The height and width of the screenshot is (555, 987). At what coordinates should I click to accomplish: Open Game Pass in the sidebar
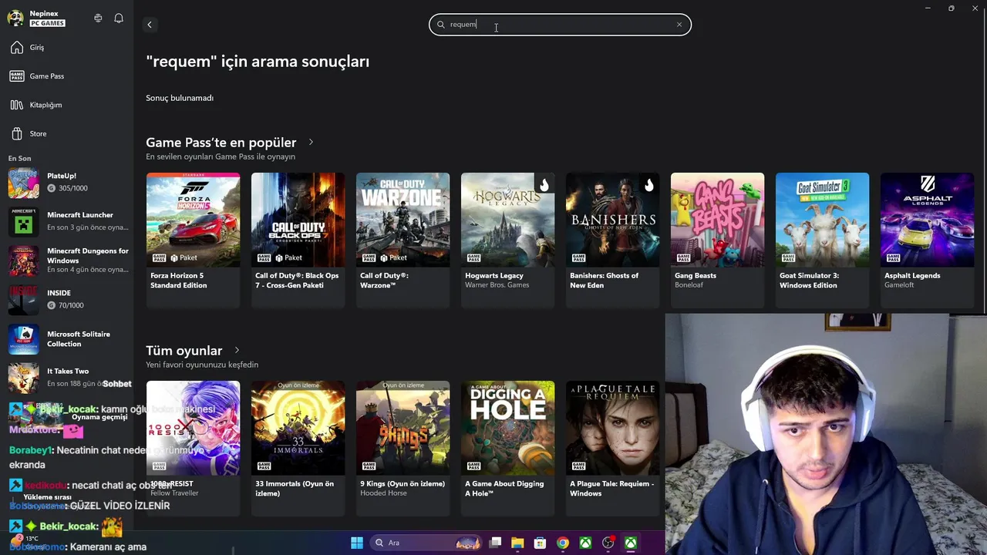(66, 76)
